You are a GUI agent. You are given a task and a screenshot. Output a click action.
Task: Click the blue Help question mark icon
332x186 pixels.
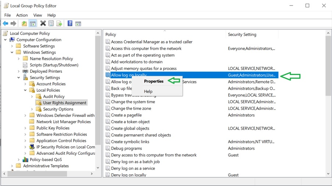coord(70,24)
